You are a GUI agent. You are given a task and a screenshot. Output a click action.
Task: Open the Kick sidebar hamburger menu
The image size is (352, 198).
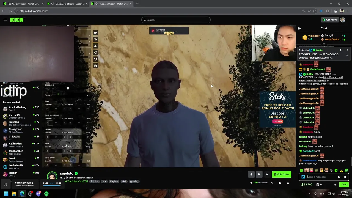(x=5, y=20)
